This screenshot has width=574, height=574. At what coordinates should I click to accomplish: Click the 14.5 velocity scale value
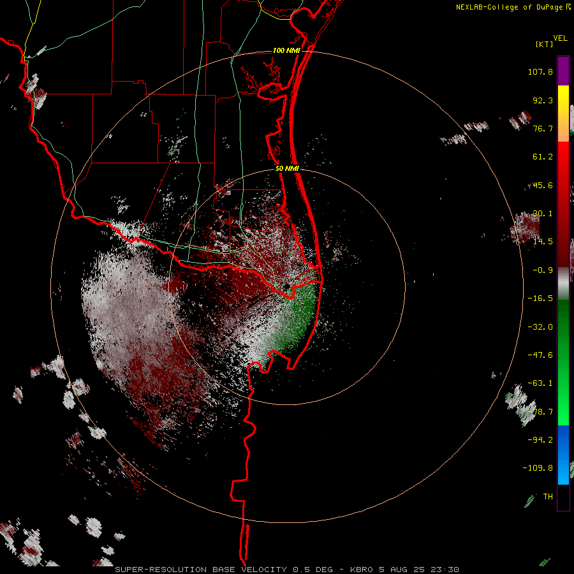(x=543, y=242)
